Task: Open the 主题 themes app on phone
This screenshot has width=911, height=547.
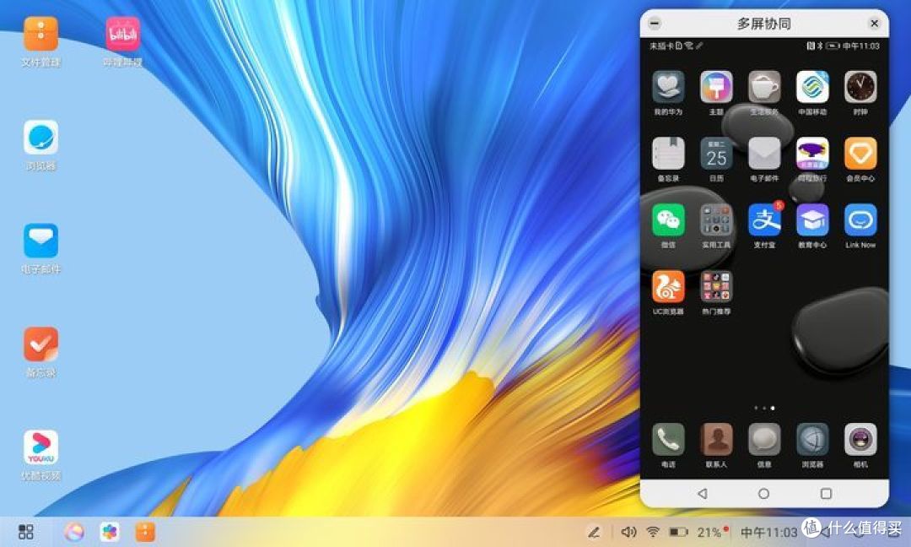Action: (716, 87)
